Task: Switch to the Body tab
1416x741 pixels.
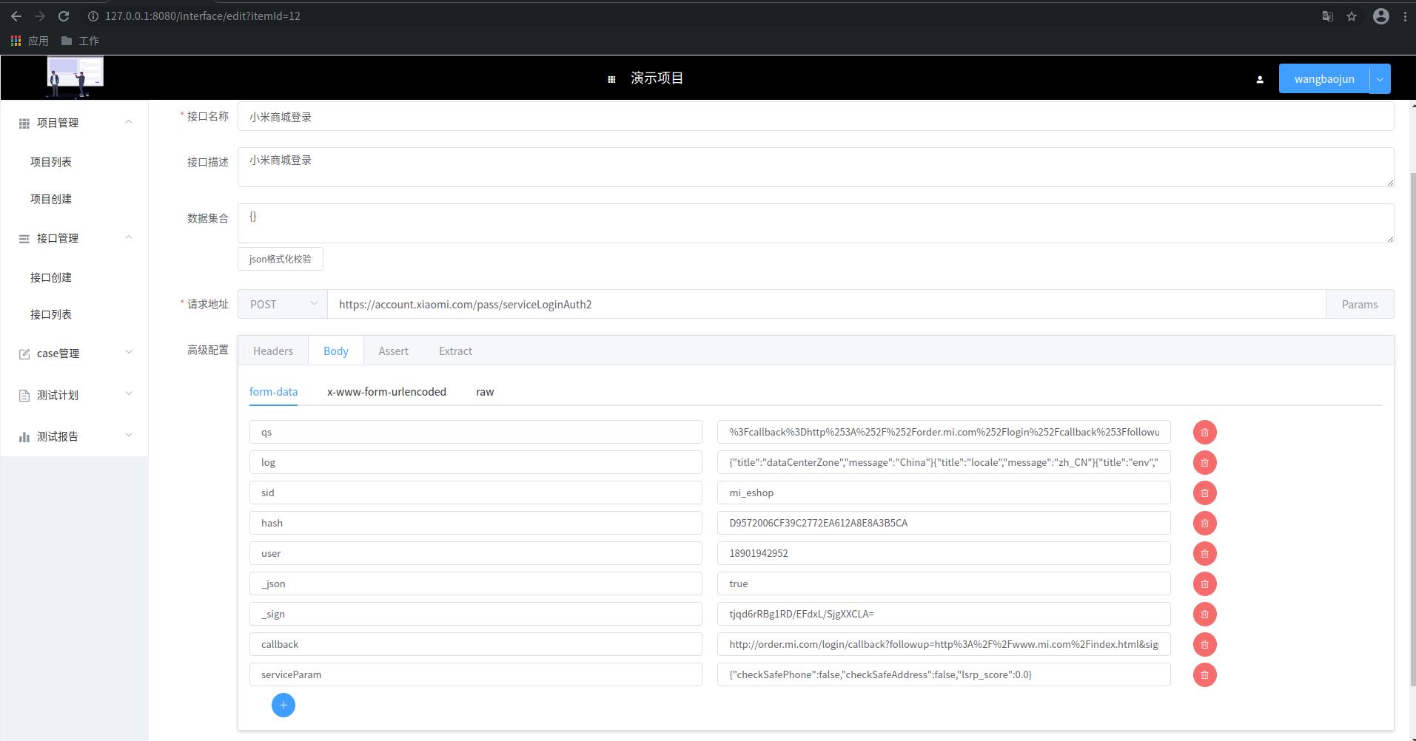Action: 336,351
